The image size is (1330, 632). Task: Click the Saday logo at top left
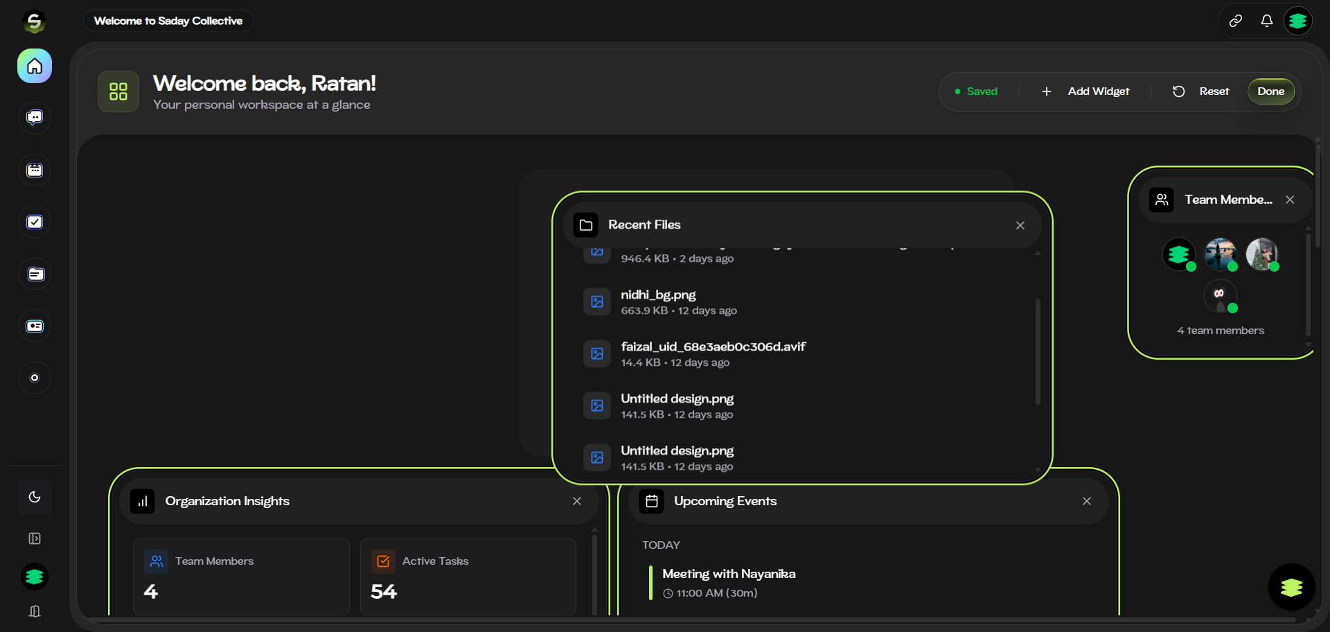pos(34,21)
